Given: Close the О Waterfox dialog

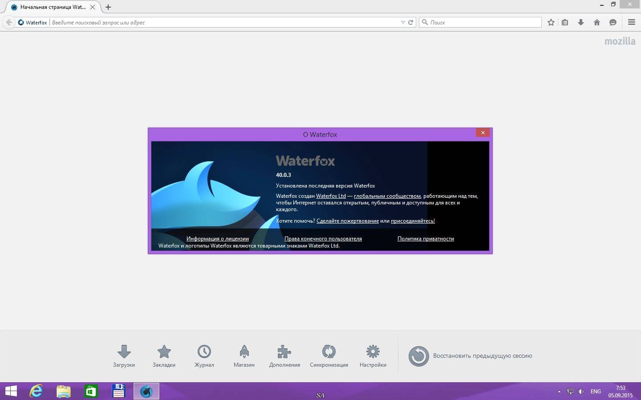Looking at the screenshot, I should [x=483, y=132].
